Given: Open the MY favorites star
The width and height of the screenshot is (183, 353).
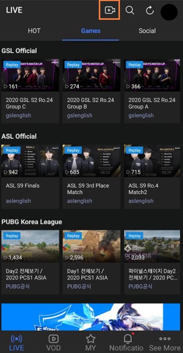Looking at the screenshot, I should (x=91, y=342).
